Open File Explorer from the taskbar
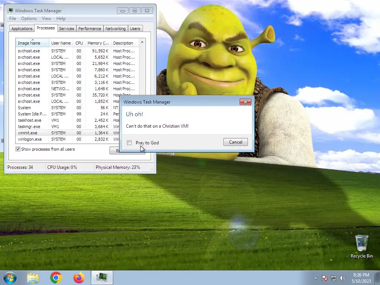The image size is (380, 285). pyautogui.click(x=33, y=278)
